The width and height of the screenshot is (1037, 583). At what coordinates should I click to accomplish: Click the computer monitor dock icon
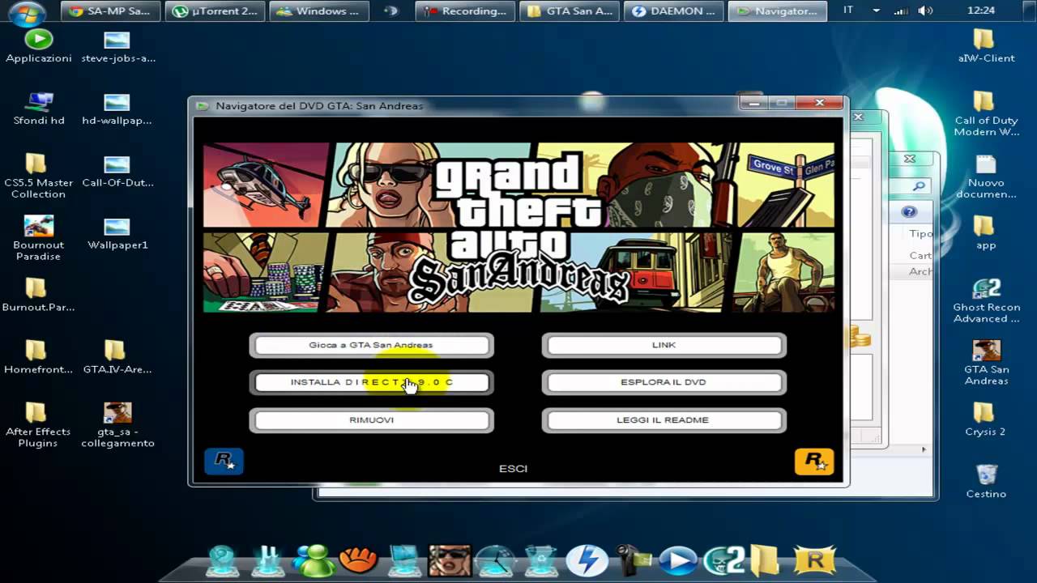click(x=403, y=560)
